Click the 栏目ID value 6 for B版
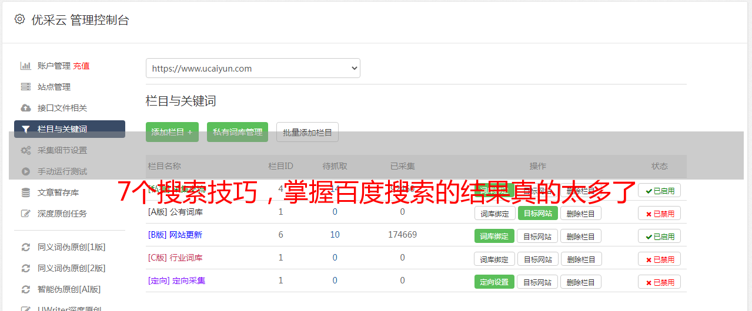This screenshot has width=752, height=311. [x=280, y=235]
